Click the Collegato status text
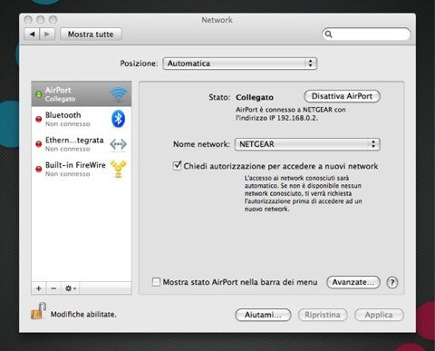The height and width of the screenshot is (351, 435). pos(255,97)
